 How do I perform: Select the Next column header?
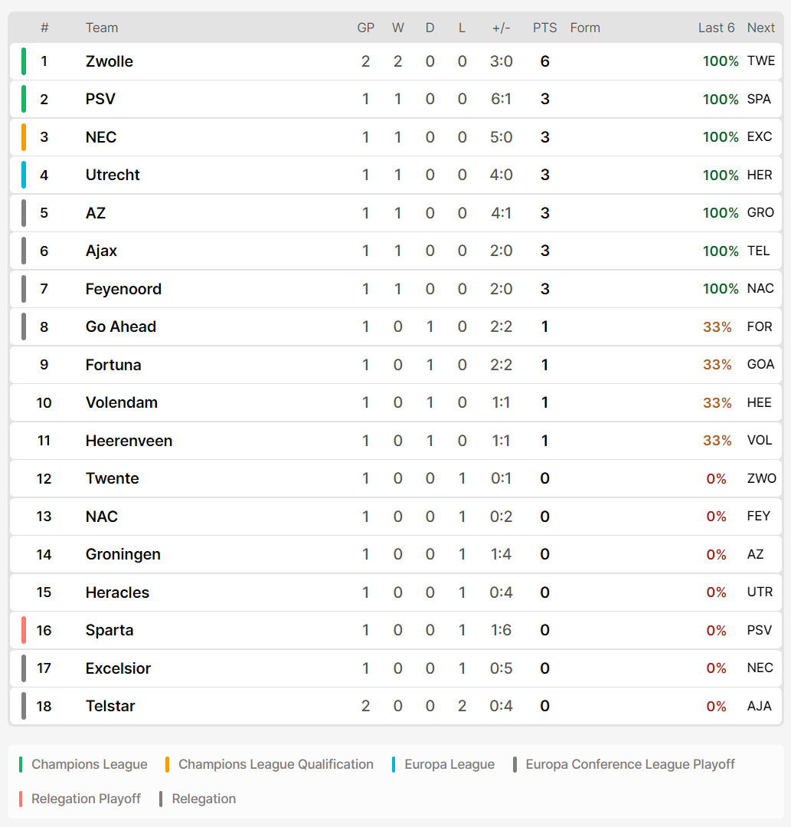760,28
